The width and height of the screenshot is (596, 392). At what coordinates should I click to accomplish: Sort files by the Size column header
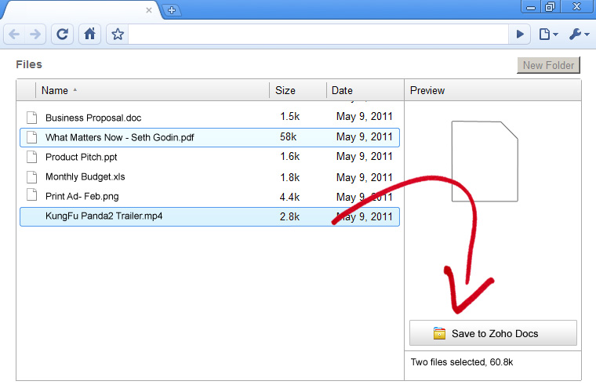pos(285,90)
